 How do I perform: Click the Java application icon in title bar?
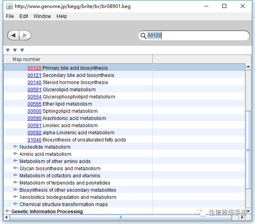[10, 6]
